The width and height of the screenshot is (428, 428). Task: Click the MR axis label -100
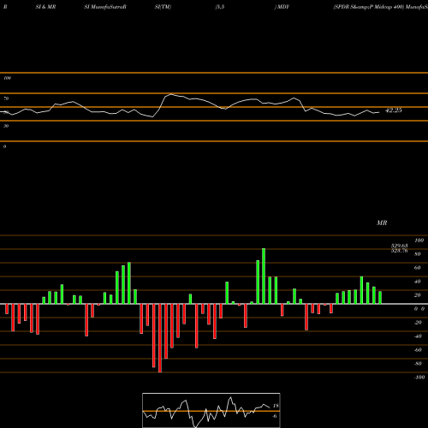click(x=419, y=377)
